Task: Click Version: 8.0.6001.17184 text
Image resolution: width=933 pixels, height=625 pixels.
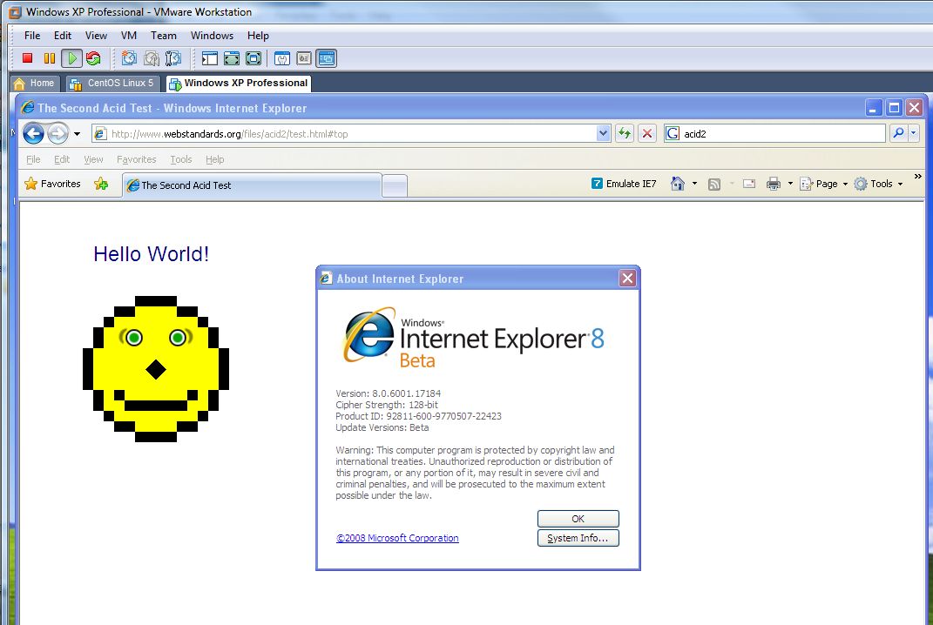Action: coord(388,393)
